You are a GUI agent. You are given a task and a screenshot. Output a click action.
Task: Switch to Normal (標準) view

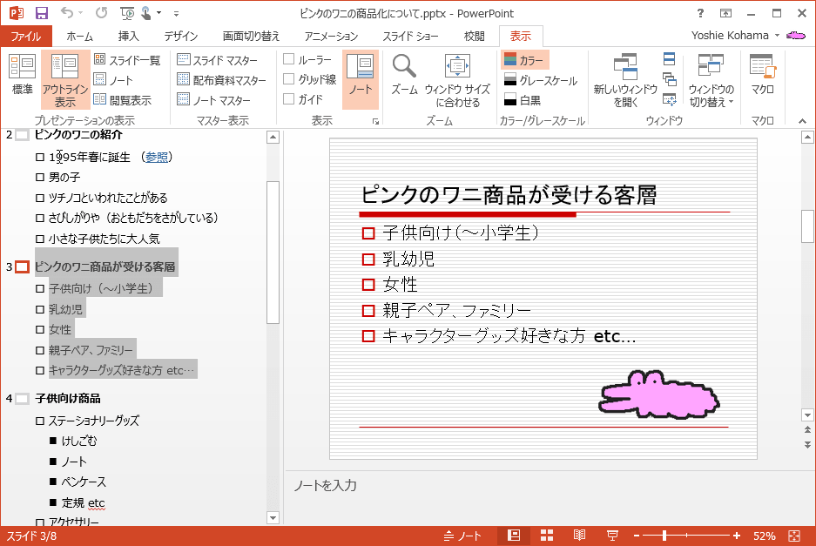point(22,74)
